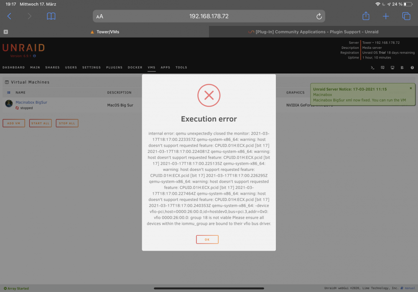Close the Unraid Server Notice notification
This screenshot has width=418, height=292.
tap(410, 88)
